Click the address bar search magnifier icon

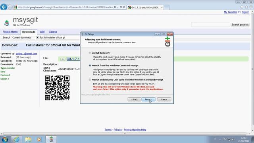point(115,7)
